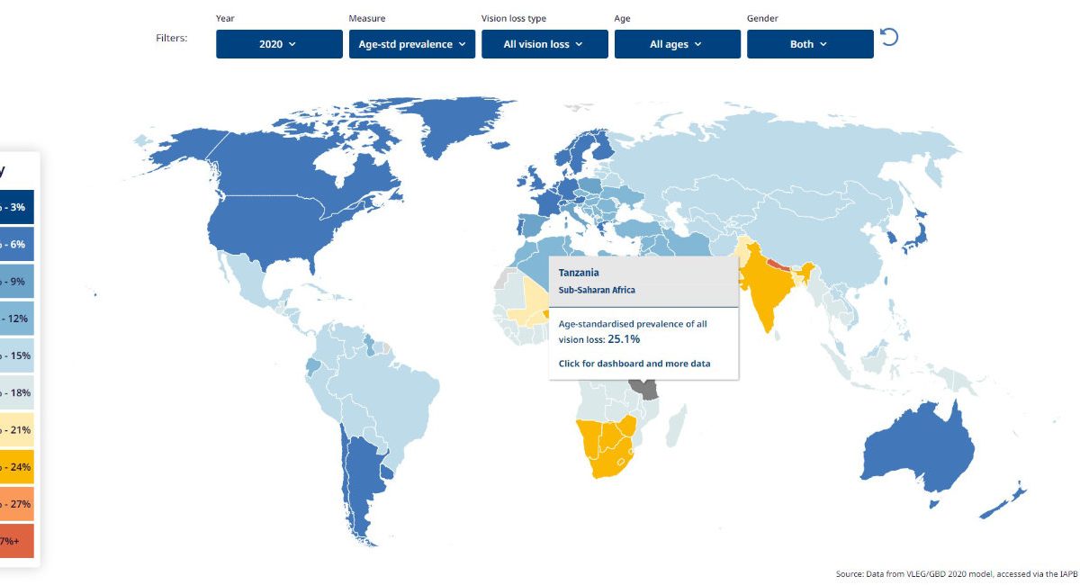The image size is (1080, 585).
Task: Select the 6% blue legend swatch
Action: pyautogui.click(x=16, y=244)
